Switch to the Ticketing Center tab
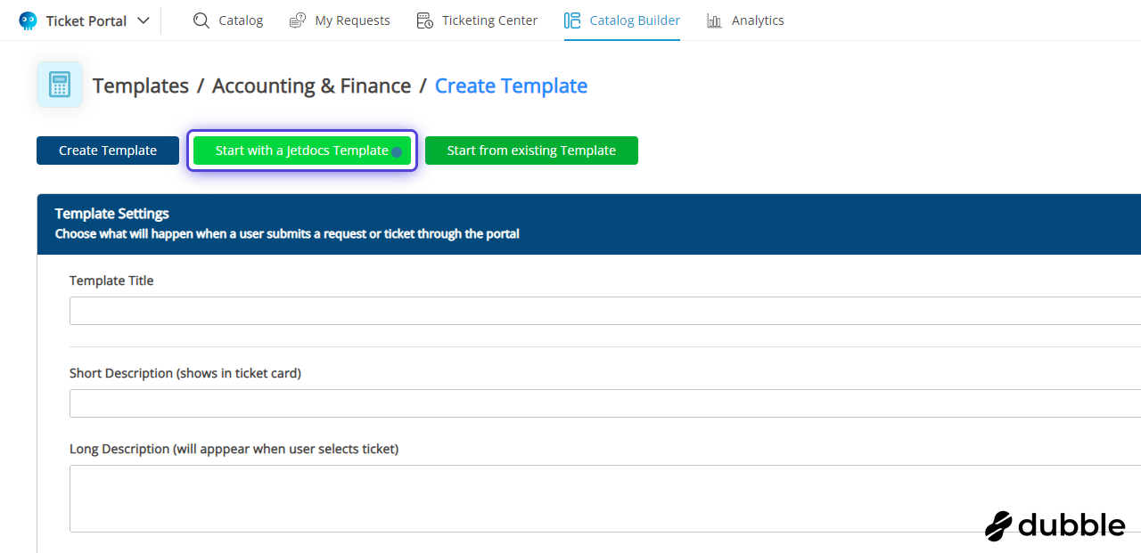The image size is (1141, 553). (x=477, y=20)
